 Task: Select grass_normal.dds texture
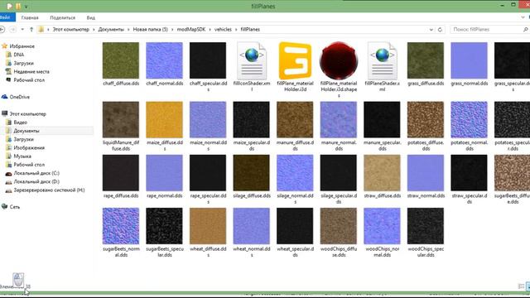470,60
